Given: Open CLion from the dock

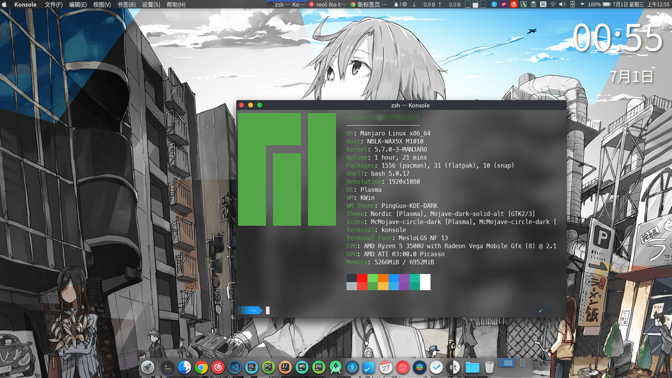Looking at the screenshot, I should pos(252,367).
